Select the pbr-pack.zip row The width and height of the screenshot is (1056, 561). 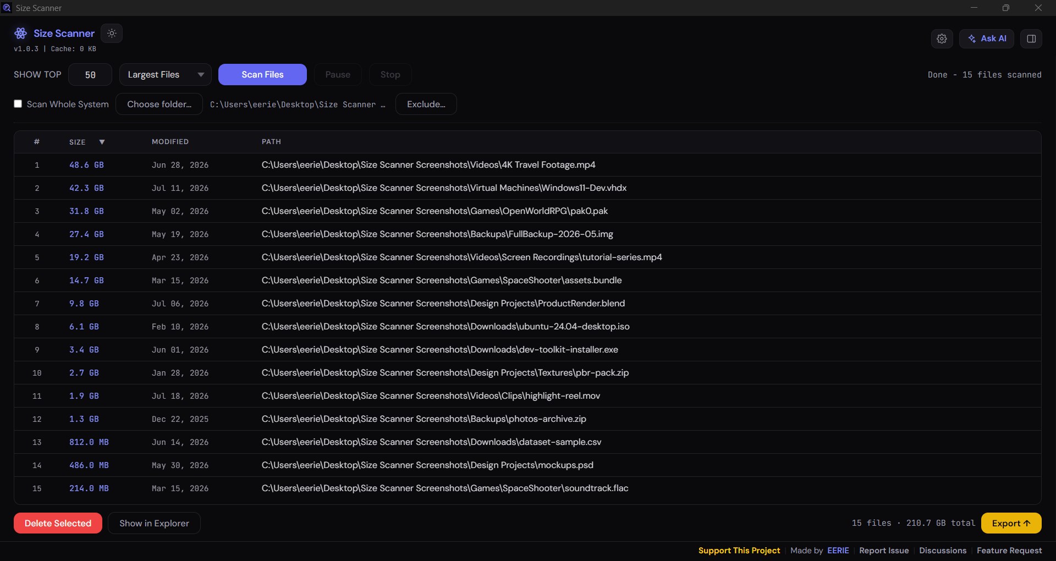pos(527,373)
